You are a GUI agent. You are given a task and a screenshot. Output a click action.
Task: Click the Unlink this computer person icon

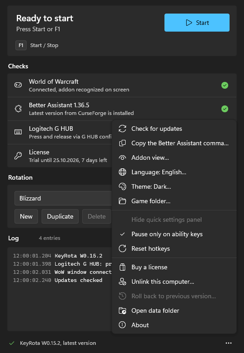click(x=122, y=281)
